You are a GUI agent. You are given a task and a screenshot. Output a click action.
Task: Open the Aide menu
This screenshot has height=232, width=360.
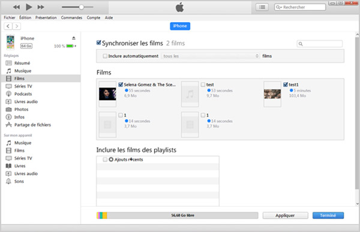point(109,17)
